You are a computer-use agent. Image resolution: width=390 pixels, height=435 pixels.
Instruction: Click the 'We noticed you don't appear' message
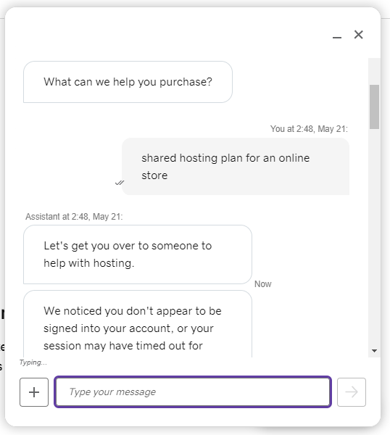point(138,324)
